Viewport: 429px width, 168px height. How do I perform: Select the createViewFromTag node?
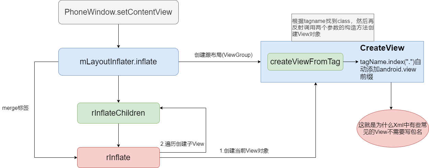pos(305,62)
